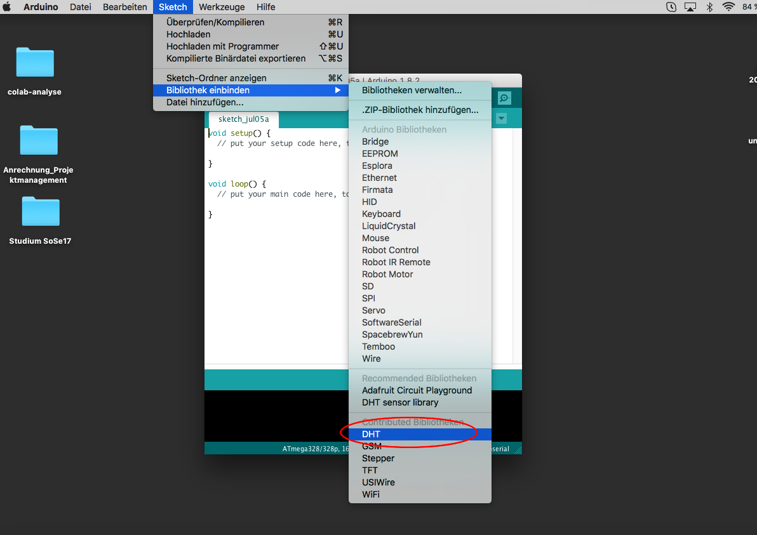Include Adafruit Circuit Playground library
This screenshot has width=757, height=535.
[420, 391]
